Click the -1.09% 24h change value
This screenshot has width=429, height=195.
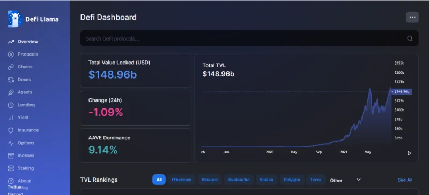tap(106, 112)
